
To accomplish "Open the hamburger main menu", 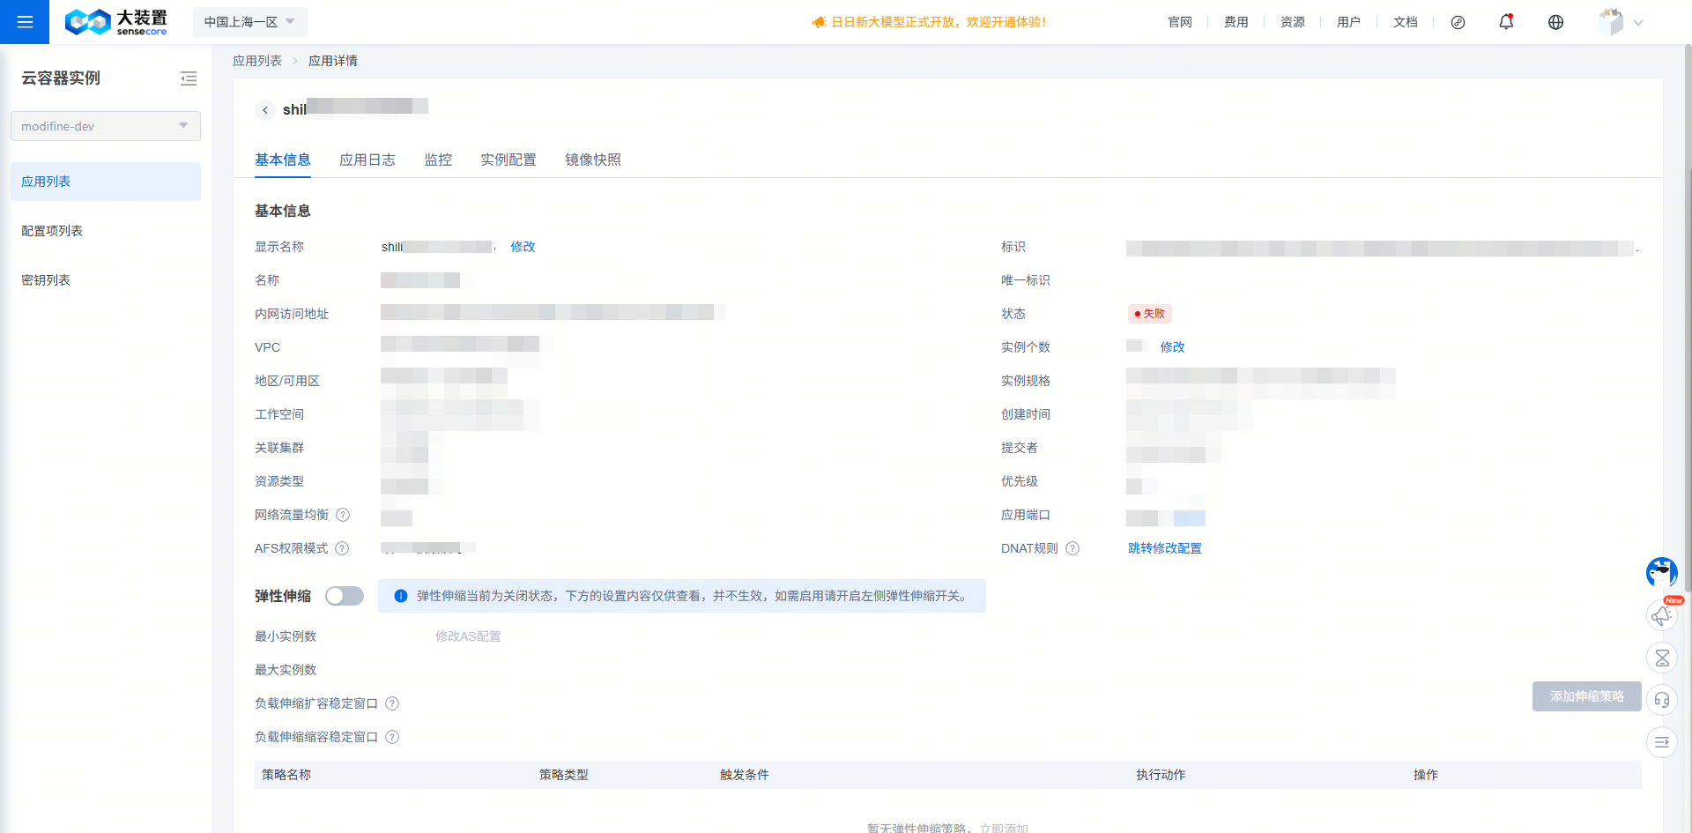I will (x=25, y=22).
